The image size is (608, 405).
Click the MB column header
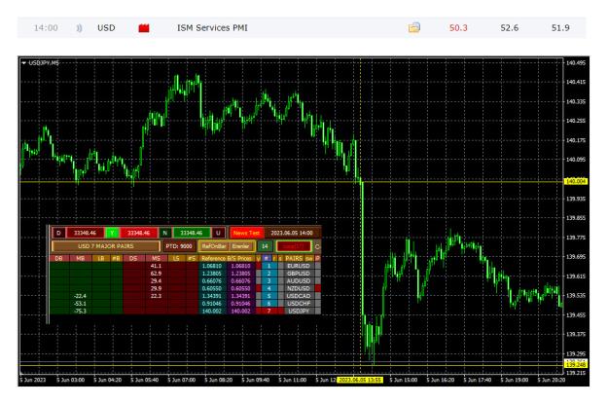81,258
